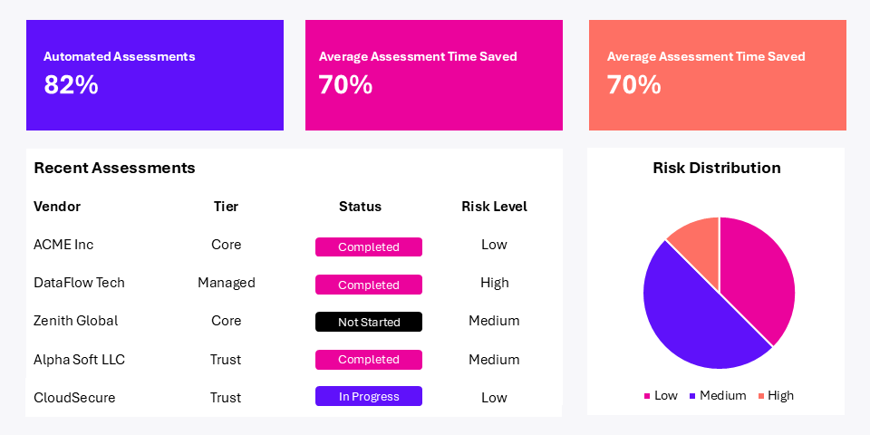The image size is (870, 435).
Task: Select the coral Average Assessment Time Saved card
Action: point(717,75)
